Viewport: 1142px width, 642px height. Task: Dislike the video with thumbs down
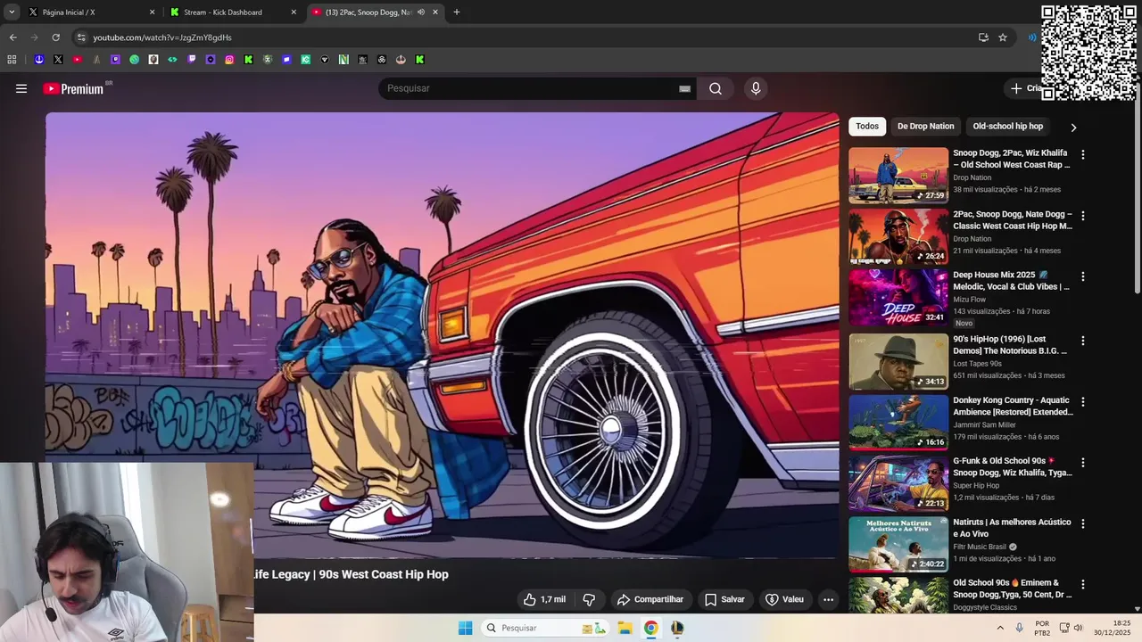589,599
